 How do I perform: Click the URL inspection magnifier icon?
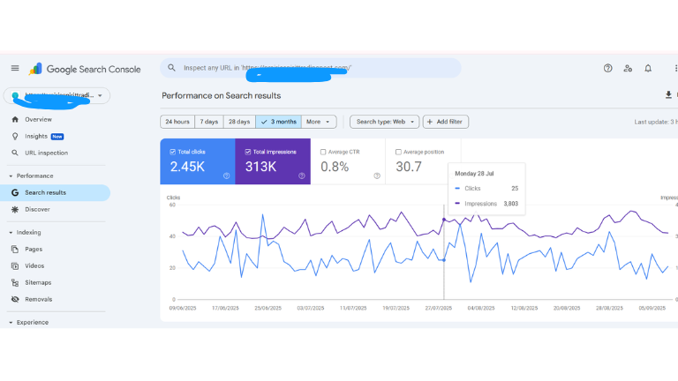(15, 153)
